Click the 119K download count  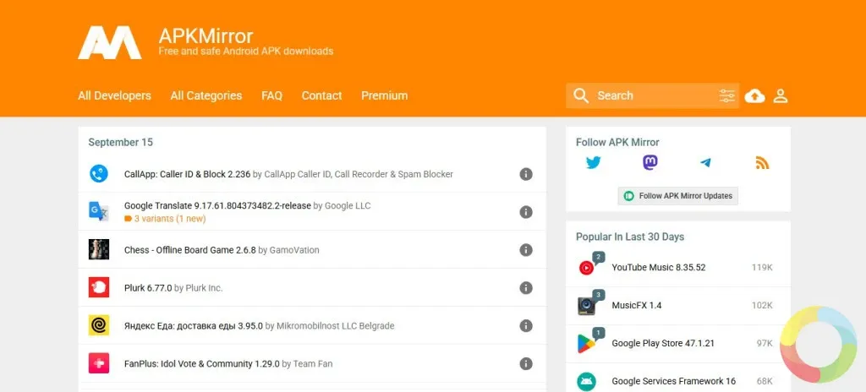point(762,267)
